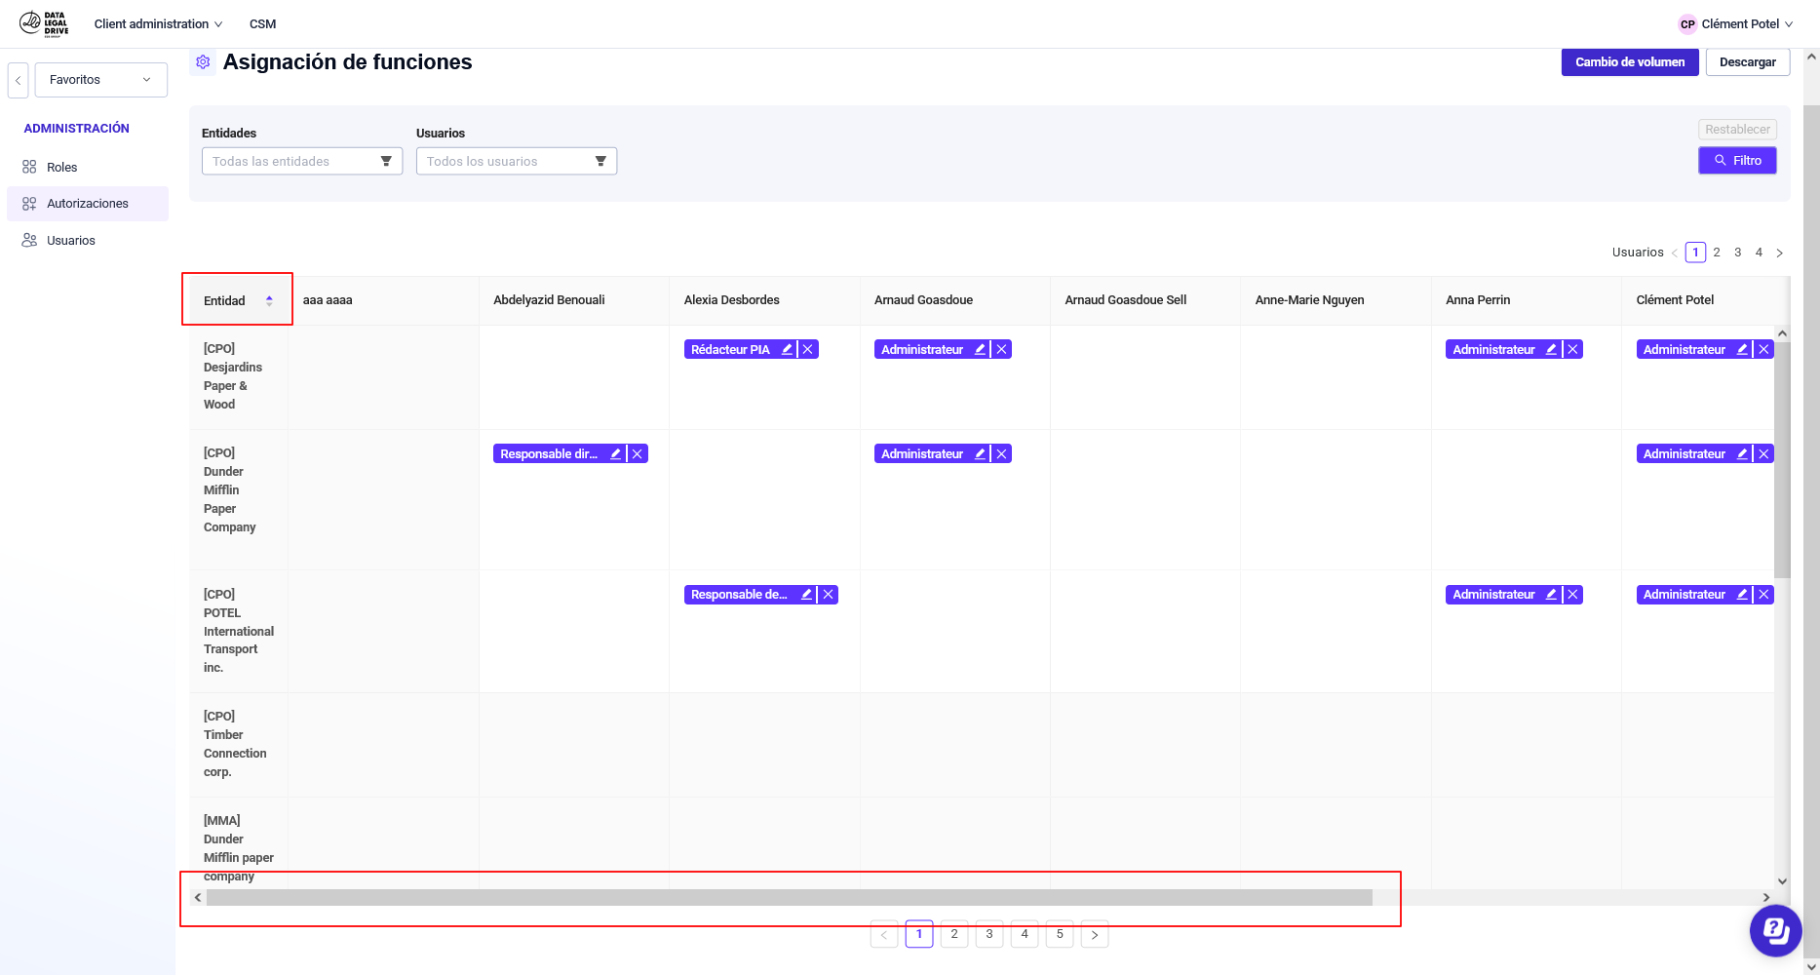Open the Favoritos dropdown
1820x975 pixels.
pyautogui.click(x=101, y=80)
